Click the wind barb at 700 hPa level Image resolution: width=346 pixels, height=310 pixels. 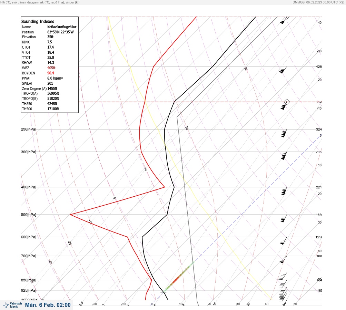283,260
